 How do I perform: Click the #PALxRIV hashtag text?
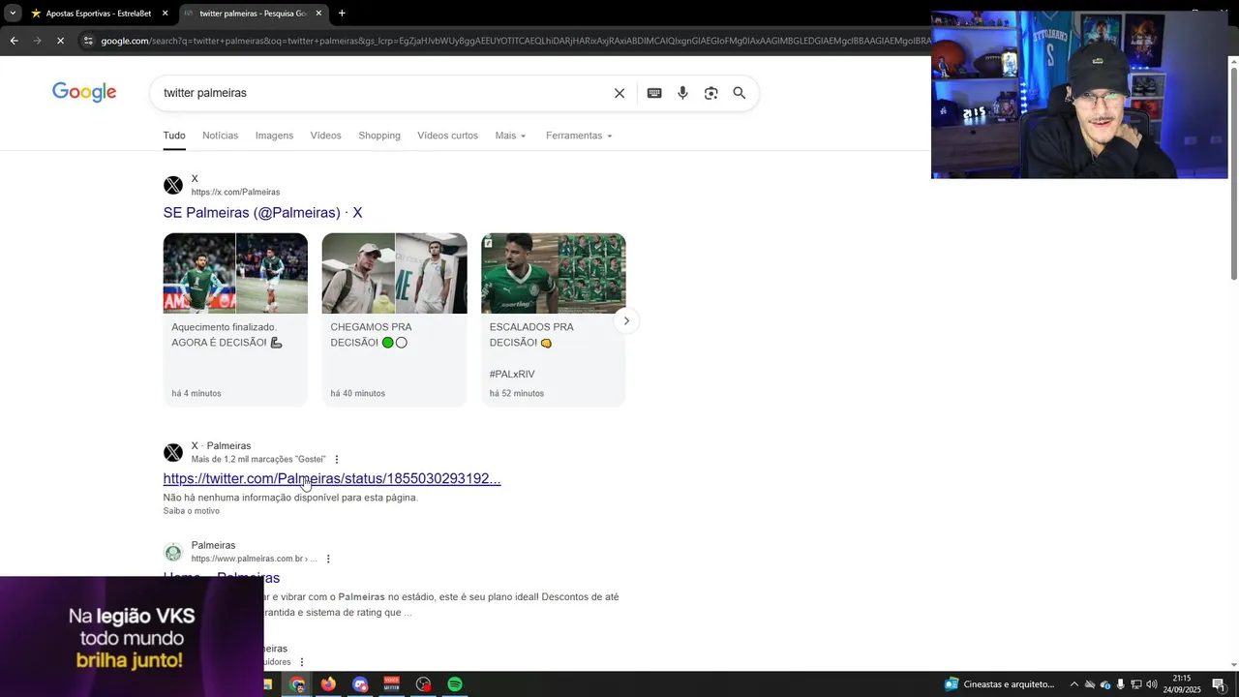[512, 374]
